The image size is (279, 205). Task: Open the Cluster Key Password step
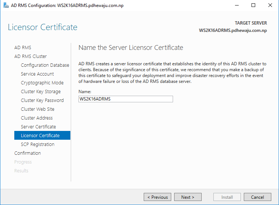42,100
